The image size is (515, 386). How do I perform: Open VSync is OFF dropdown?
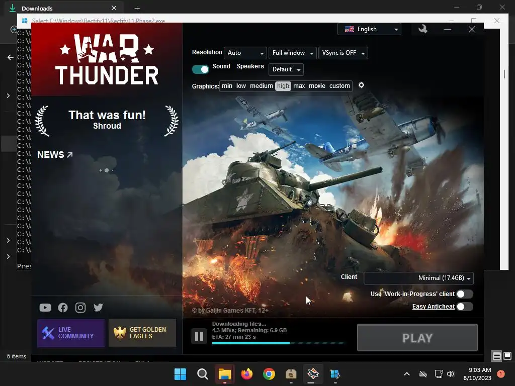(343, 53)
